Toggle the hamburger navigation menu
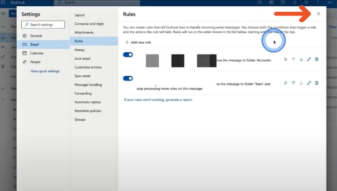337x191 pixels. (x=3, y=13)
